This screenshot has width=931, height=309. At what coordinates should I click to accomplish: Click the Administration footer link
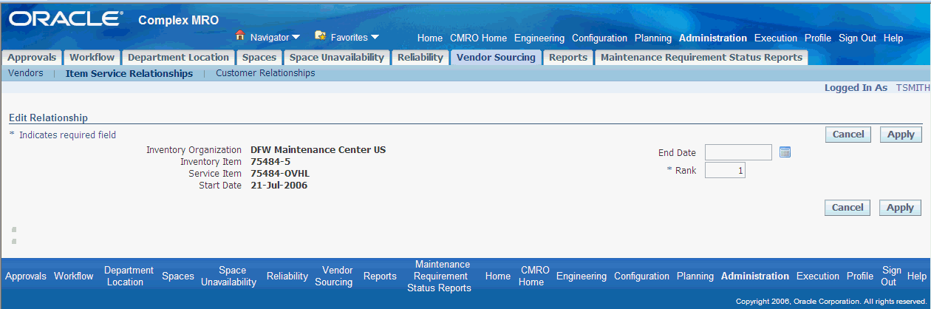click(x=755, y=276)
